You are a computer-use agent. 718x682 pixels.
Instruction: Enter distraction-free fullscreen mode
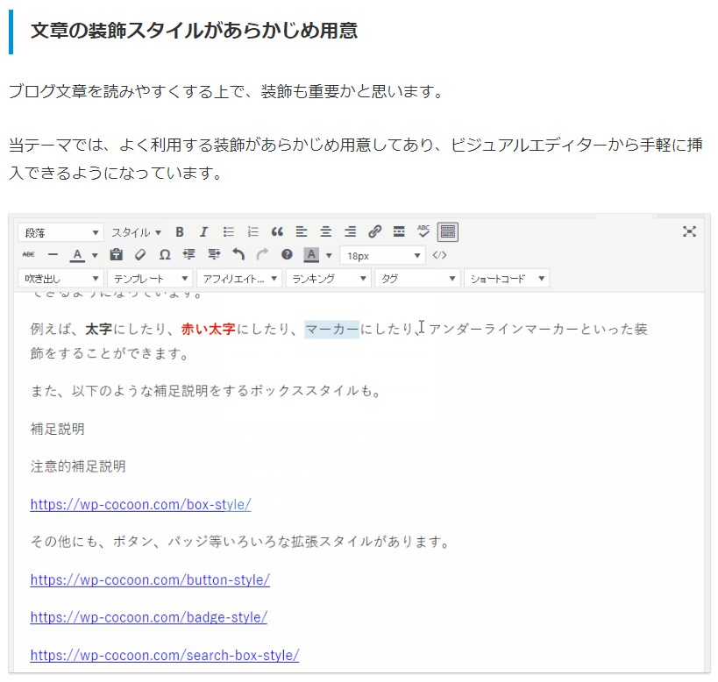[689, 231]
